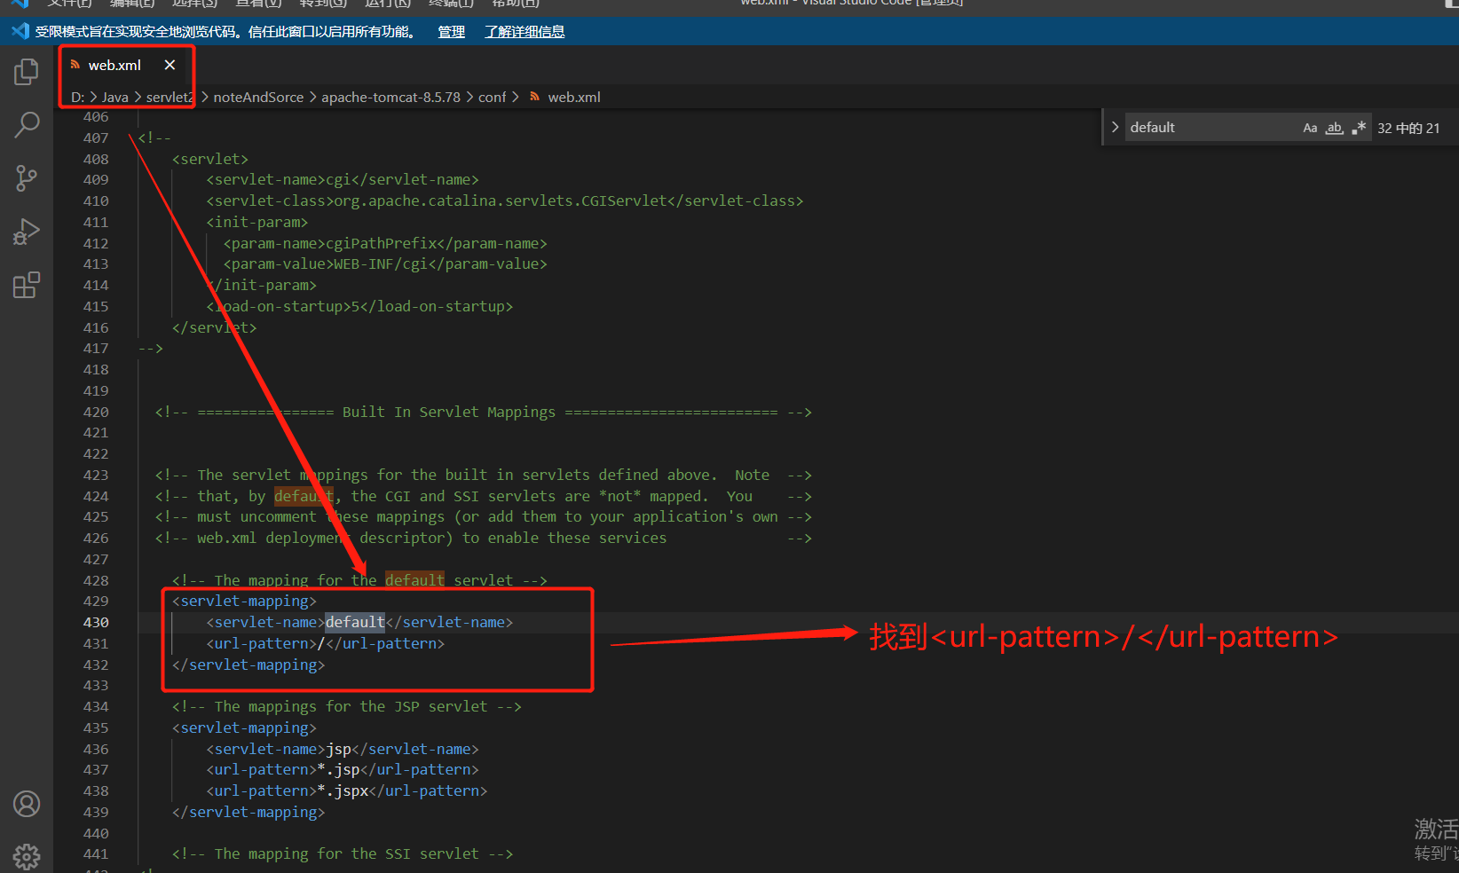Toggle Match Whole Word in find widget
This screenshot has height=873, width=1459.
point(1334,128)
